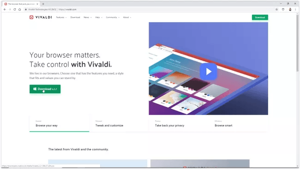Screen dimensions: 300x169
Task: Open the user profile avatar icon
Action: coord(290,9)
